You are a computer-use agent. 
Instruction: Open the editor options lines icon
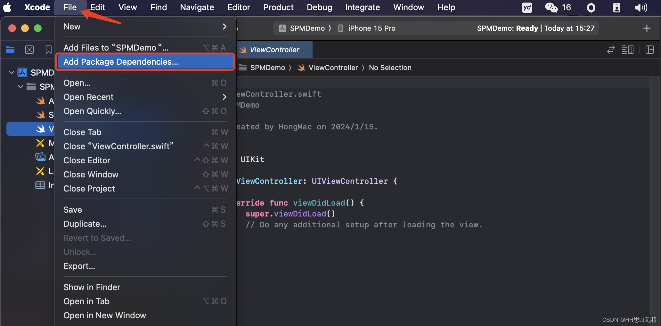tap(627, 50)
